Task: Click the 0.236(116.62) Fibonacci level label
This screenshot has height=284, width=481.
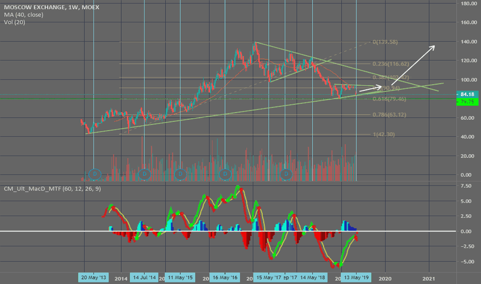Action: pos(391,64)
